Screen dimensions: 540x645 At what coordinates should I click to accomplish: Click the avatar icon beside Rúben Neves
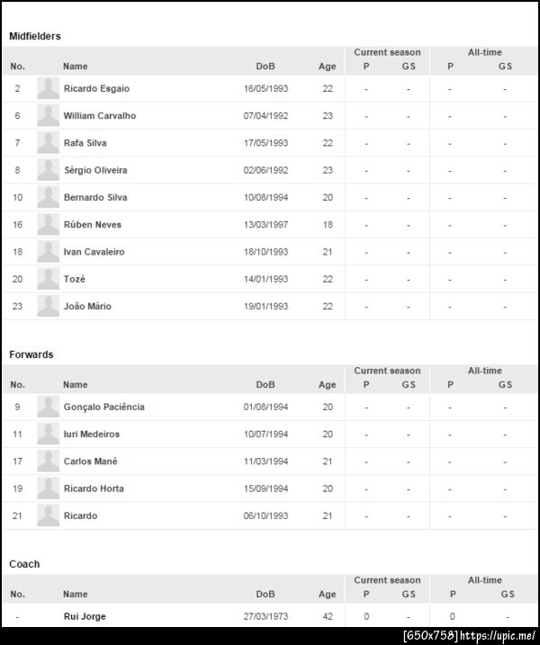coord(48,225)
